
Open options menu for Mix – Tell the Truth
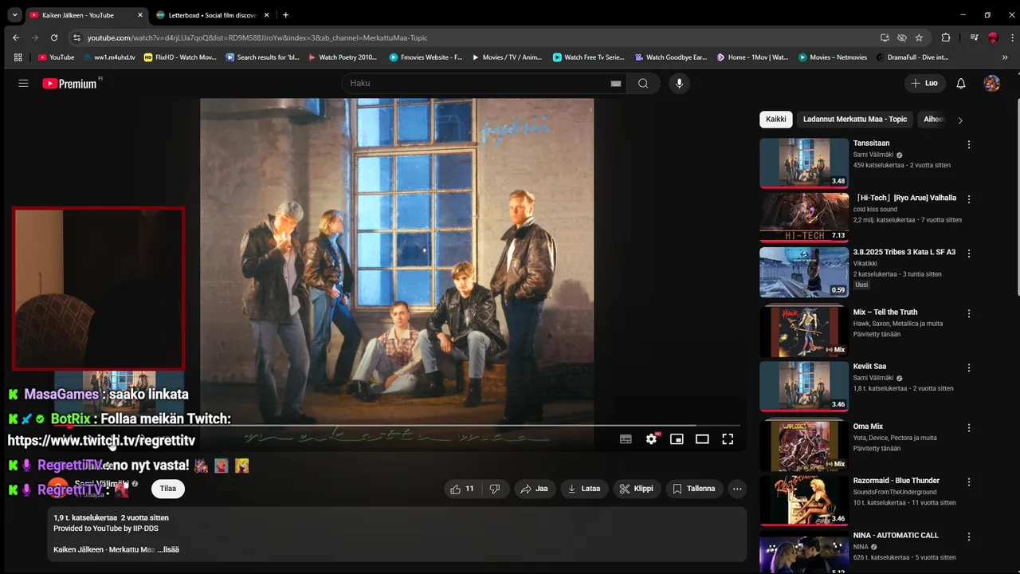tap(969, 313)
